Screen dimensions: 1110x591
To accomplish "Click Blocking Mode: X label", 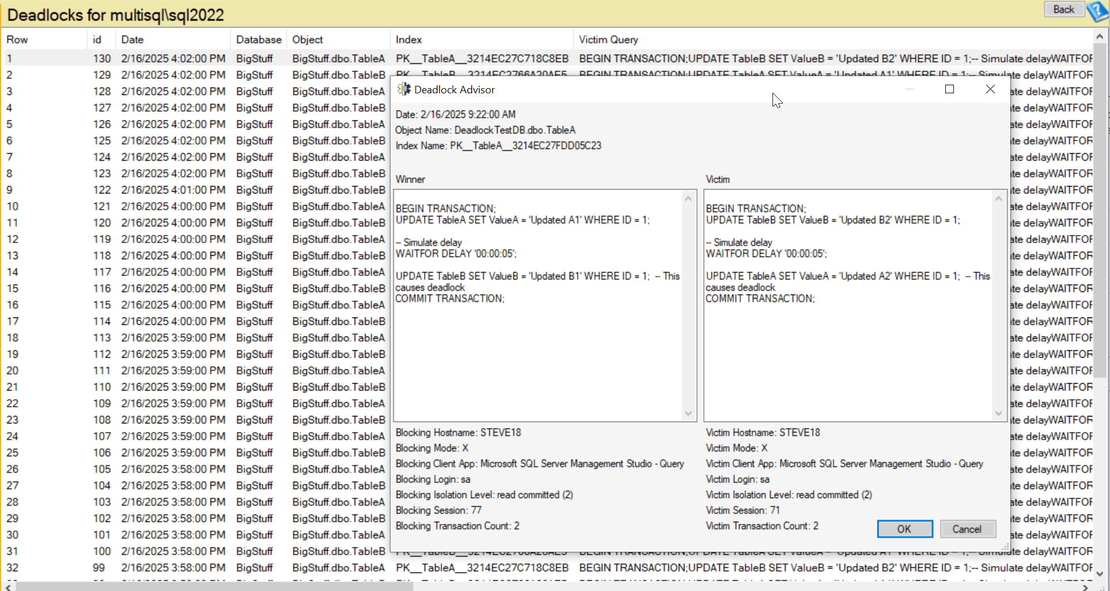I will tap(431, 448).
